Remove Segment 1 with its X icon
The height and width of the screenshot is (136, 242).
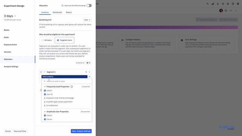coord(86,72)
